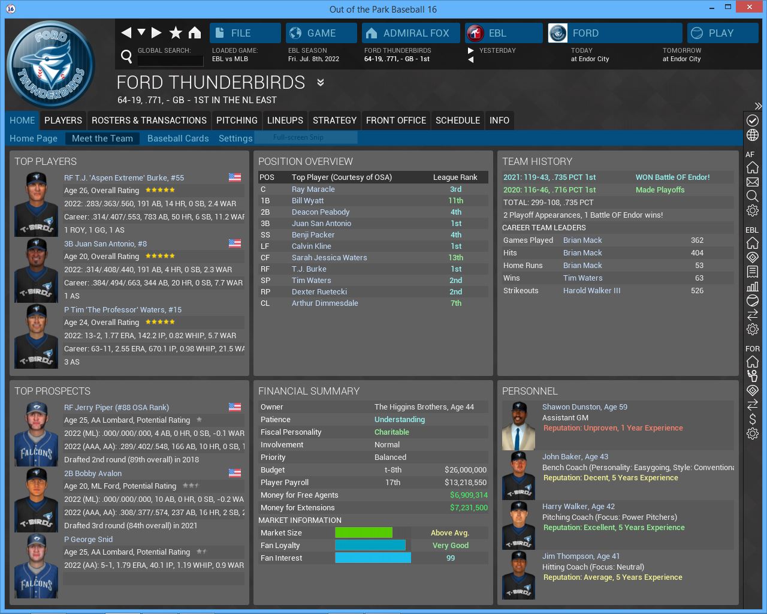Image resolution: width=767 pixels, height=614 pixels.
Task: Collapse the right sidebar with double chevron
Action: tap(758, 106)
